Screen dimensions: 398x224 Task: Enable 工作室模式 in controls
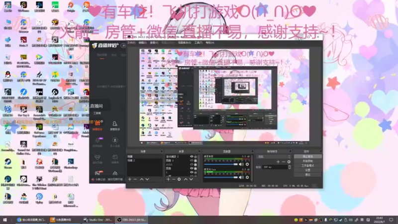(x=308, y=166)
